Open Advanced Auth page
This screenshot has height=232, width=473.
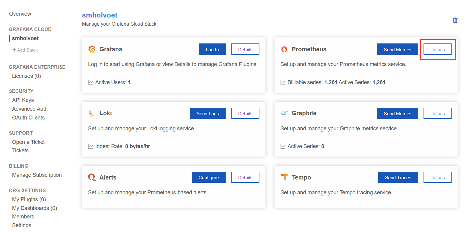(30, 109)
